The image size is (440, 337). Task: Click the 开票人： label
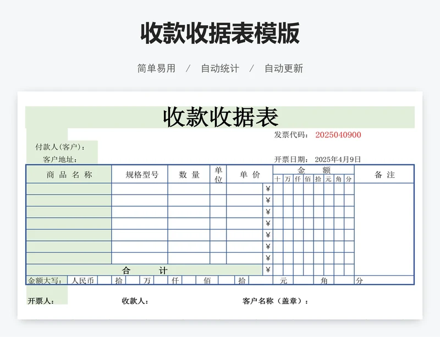pos(41,301)
